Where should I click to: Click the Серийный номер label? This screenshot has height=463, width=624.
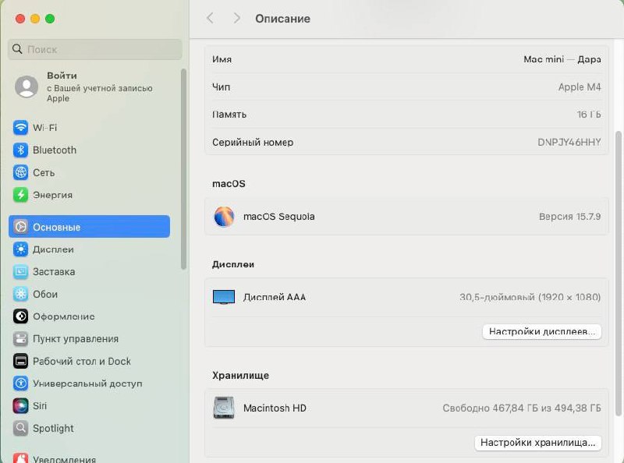coord(253,142)
